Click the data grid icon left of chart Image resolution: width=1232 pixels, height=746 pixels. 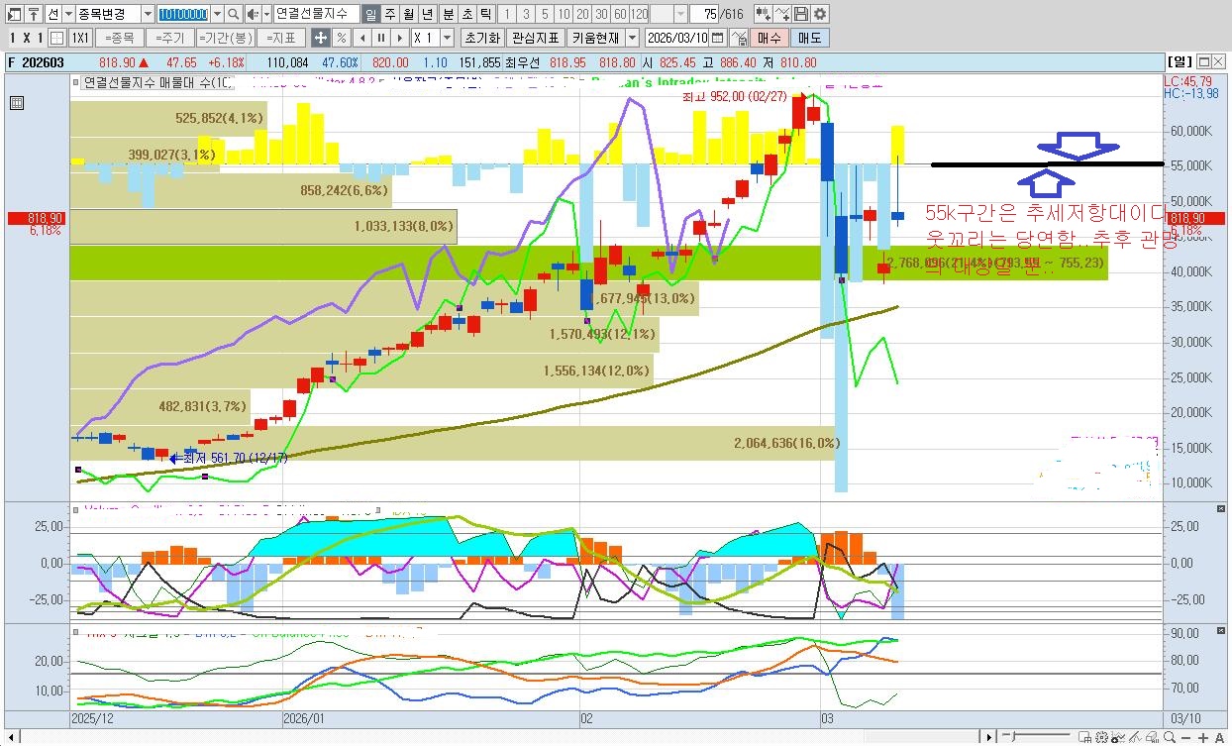[x=16, y=102]
